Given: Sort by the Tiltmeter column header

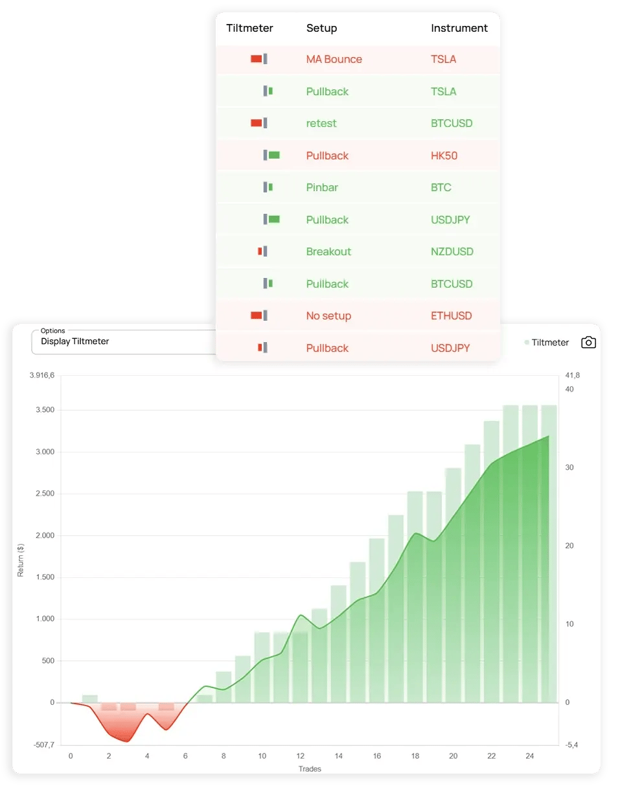Looking at the screenshot, I should click(x=249, y=28).
